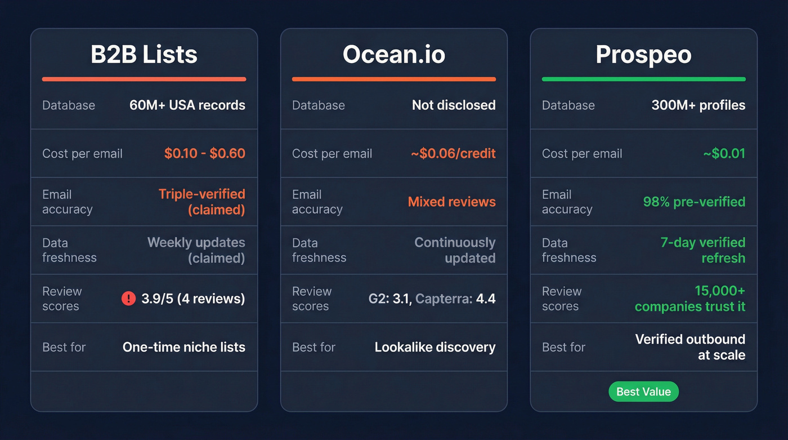Click '3.9/5 (4 reviews)' score
Viewport: 788px width, 440px height.
click(193, 299)
